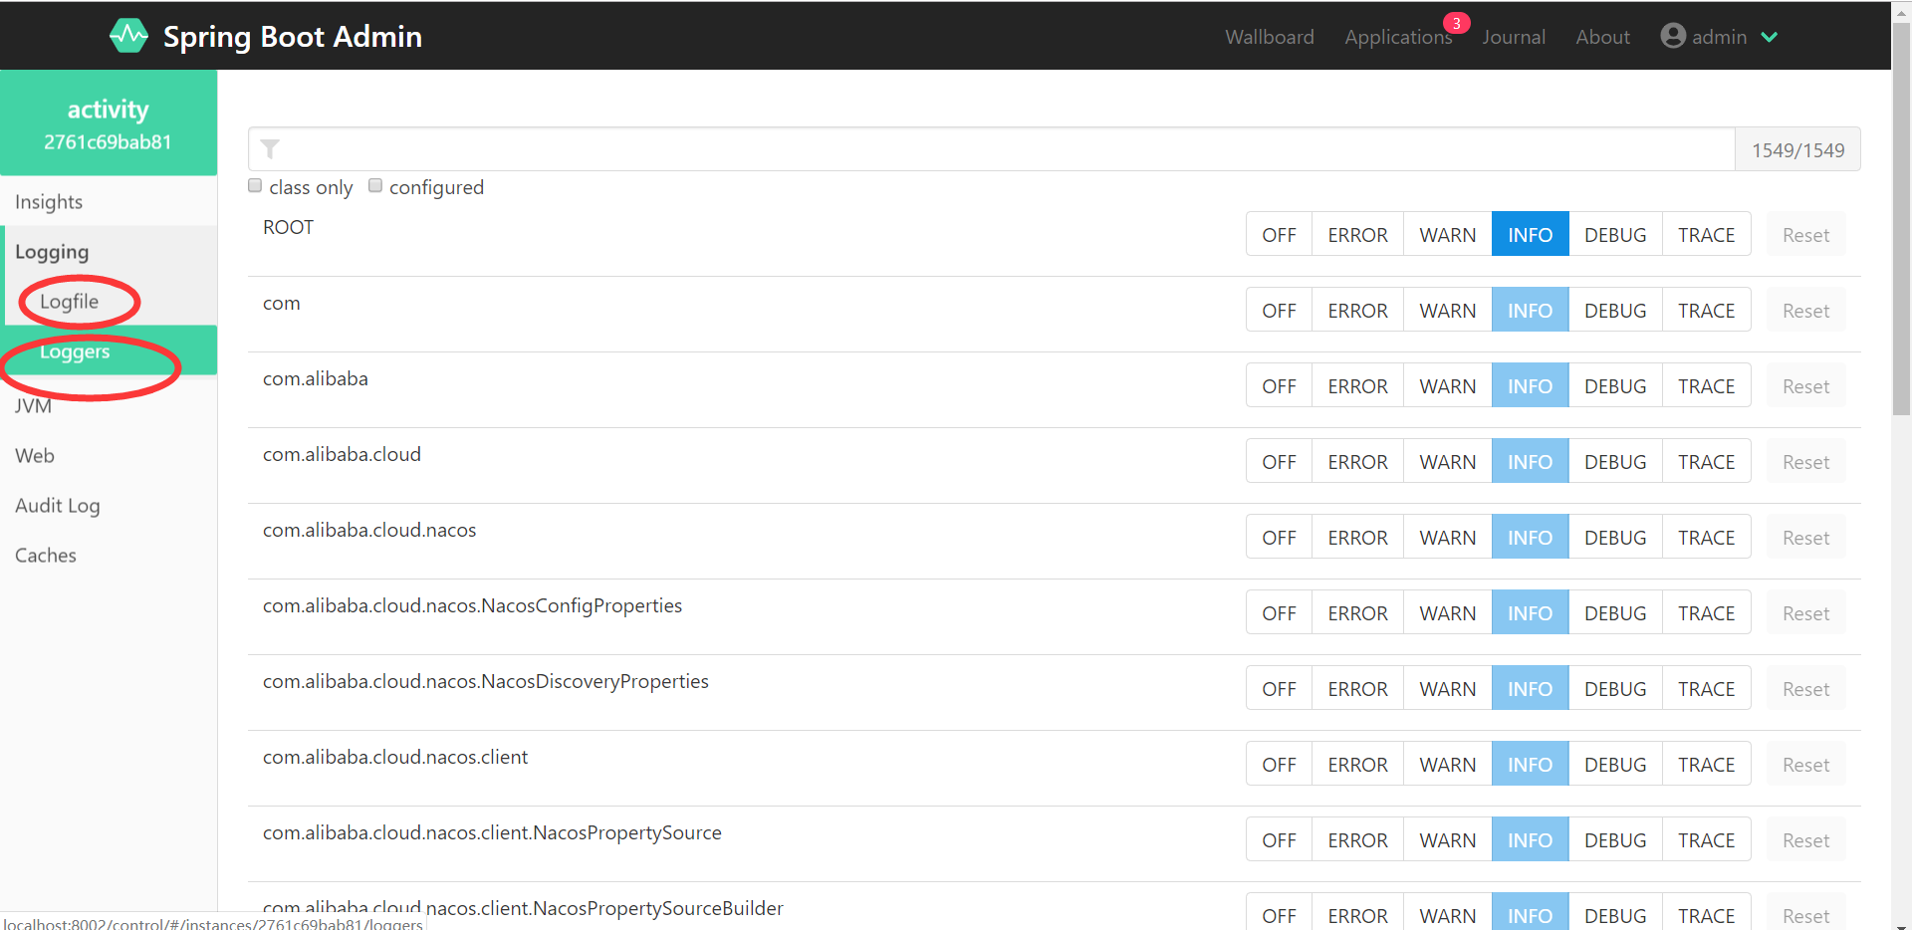Click the admin user avatar icon
Viewport: 1912px width, 930px height.
click(1672, 36)
